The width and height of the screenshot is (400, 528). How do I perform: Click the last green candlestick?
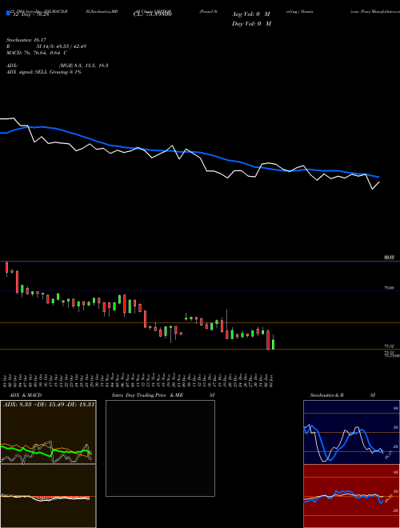pos(273,344)
